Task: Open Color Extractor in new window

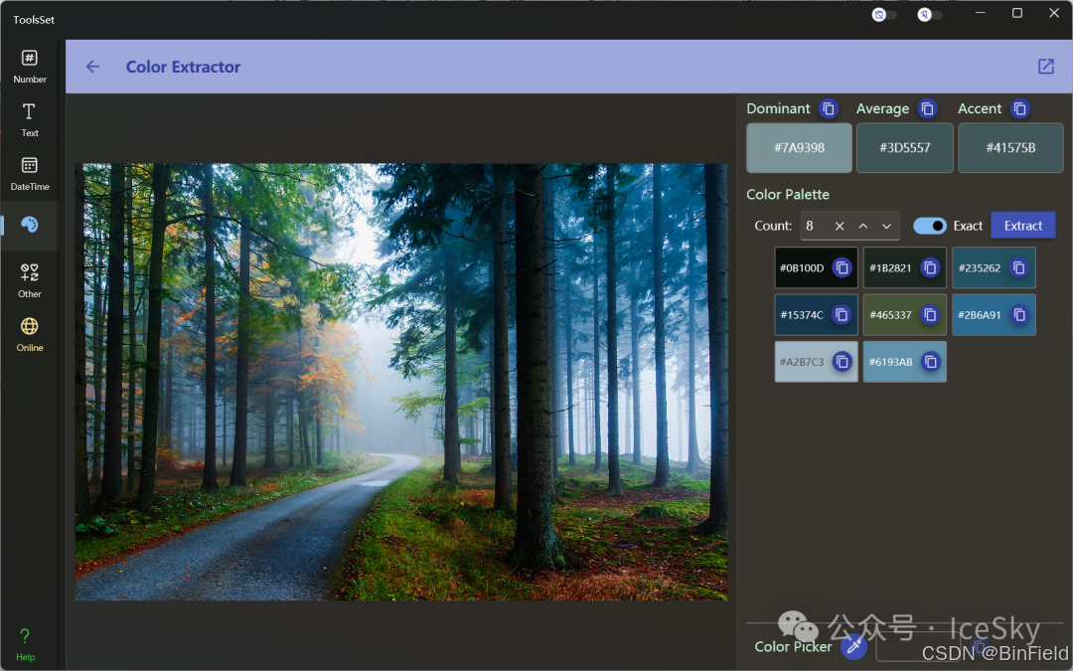Action: [x=1045, y=67]
